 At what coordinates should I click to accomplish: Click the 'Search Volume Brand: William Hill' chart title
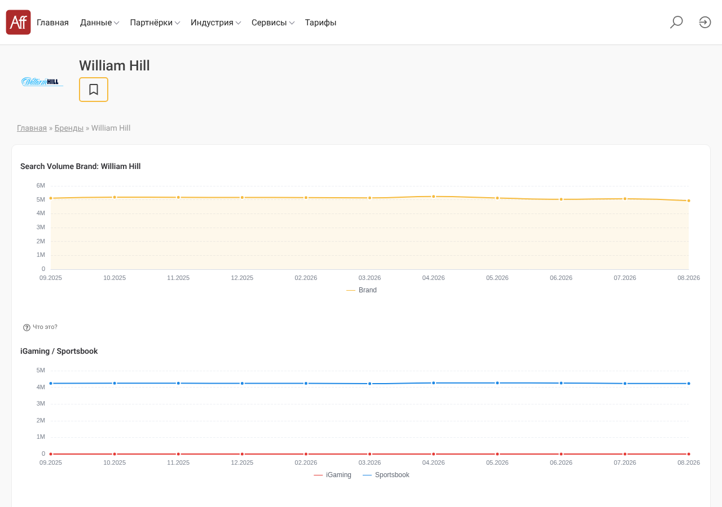coord(81,166)
